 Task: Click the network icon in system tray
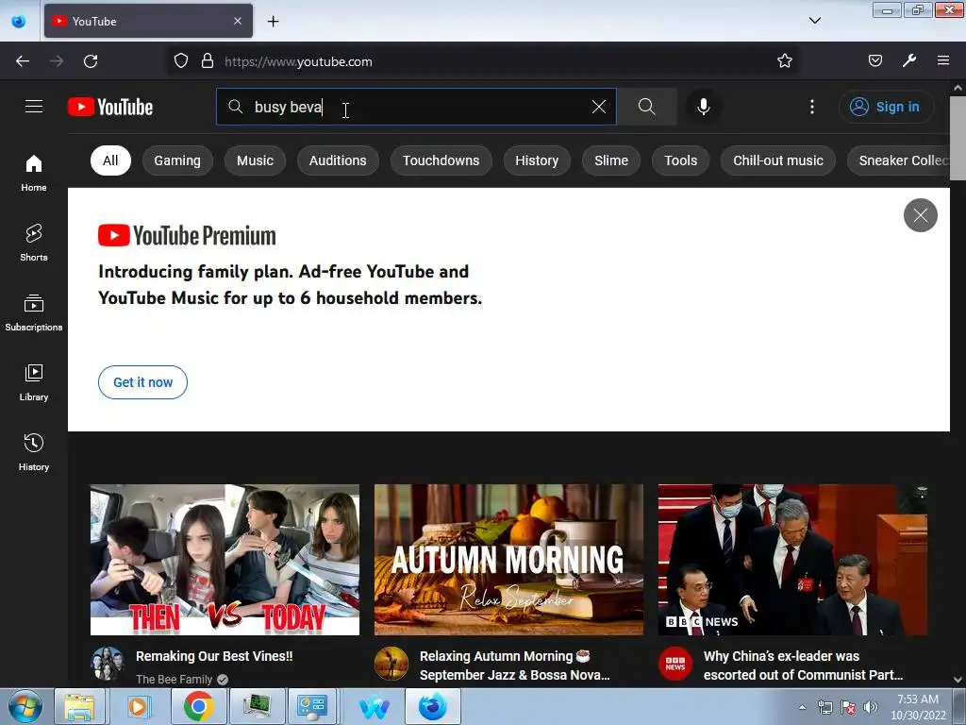[824, 707]
